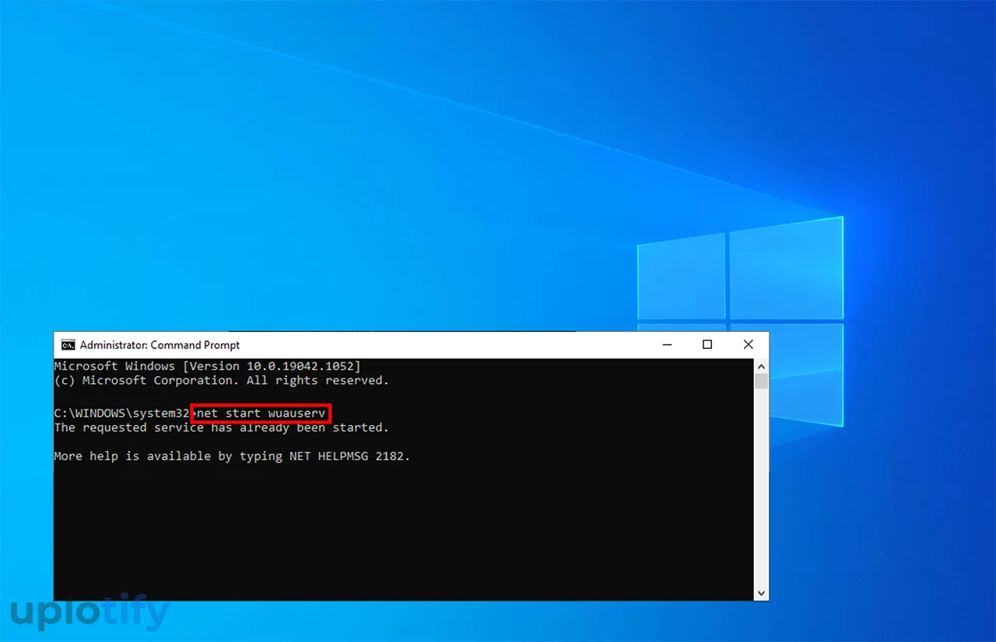996x642 pixels.
Task: Minimize the Command Prompt window
Action: click(x=667, y=345)
